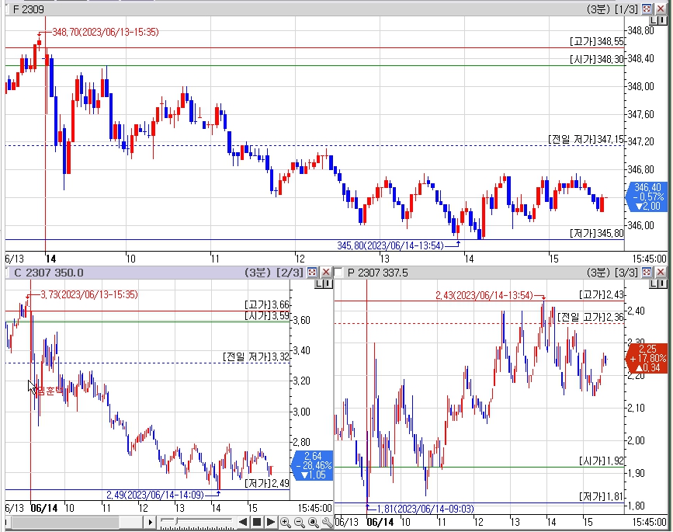The width and height of the screenshot is (673, 532).
Task: Click the [저가]1.81 label
Action: [602, 497]
